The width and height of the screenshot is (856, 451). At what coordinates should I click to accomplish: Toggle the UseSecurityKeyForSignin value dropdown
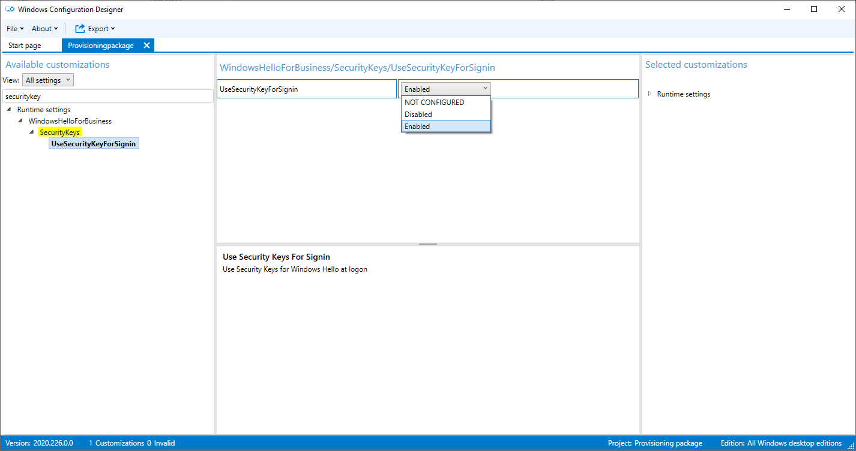point(445,89)
